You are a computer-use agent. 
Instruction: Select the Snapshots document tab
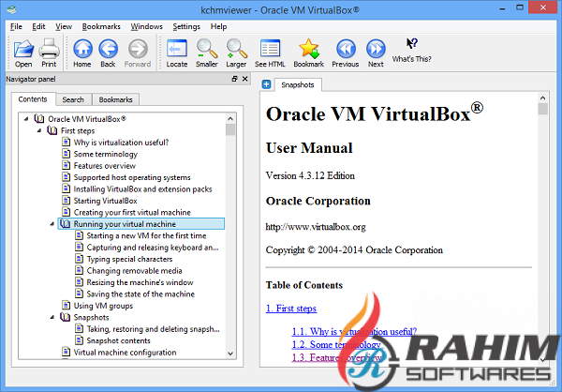298,84
